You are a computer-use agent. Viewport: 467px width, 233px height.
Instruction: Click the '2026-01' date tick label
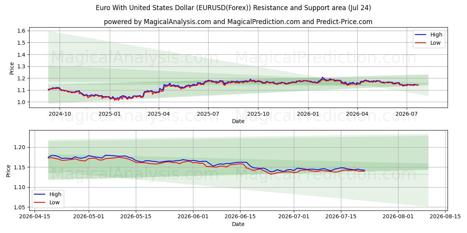pyautogui.click(x=308, y=114)
